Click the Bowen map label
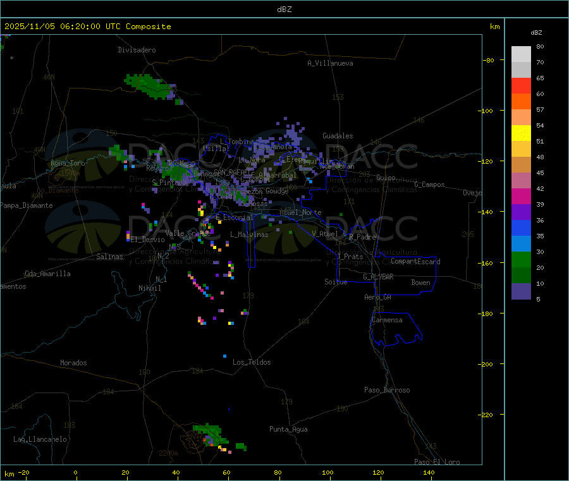 420,283
